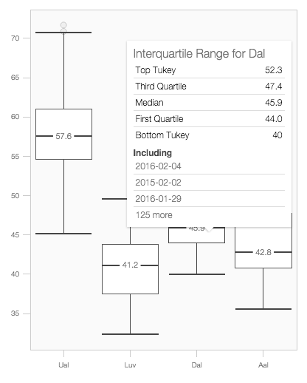Click the Luv bottom whisker line
Image resolution: width=307 pixels, height=383 pixels.
pos(130,313)
